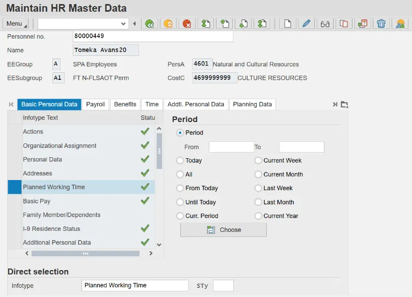412x297 pixels.
Task: Click the Copy icon in toolbar
Action: [x=344, y=24]
